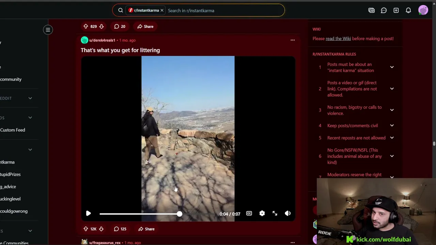Open the advertise icon in header

[x=371, y=11]
